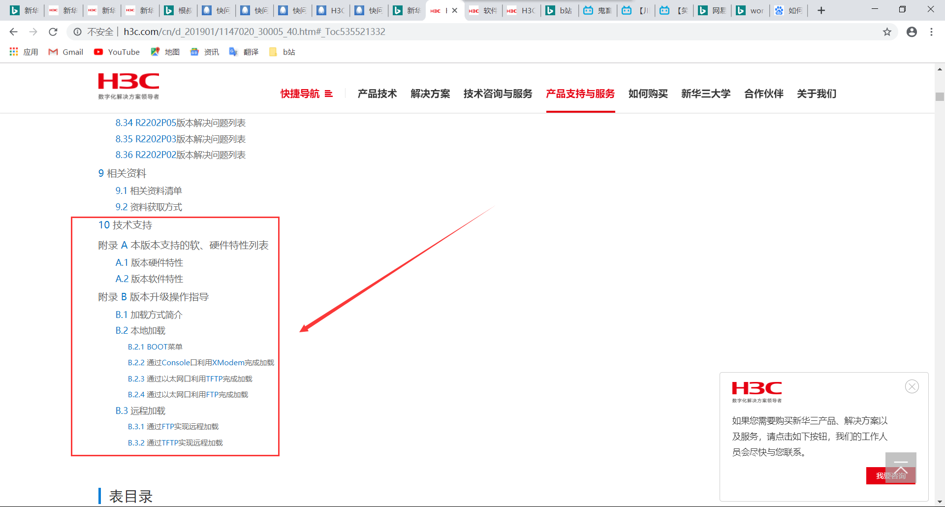Open B.3.1 通过FTP实现远程加载 link
Image resolution: width=945 pixels, height=507 pixels.
pos(173,427)
